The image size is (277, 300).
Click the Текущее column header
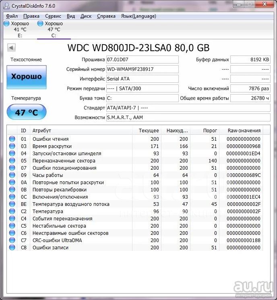147,130
